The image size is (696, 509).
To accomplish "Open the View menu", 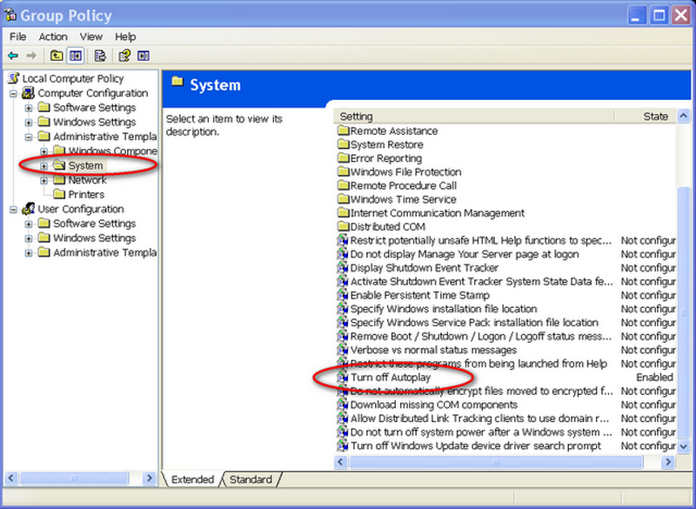I will click(x=91, y=37).
